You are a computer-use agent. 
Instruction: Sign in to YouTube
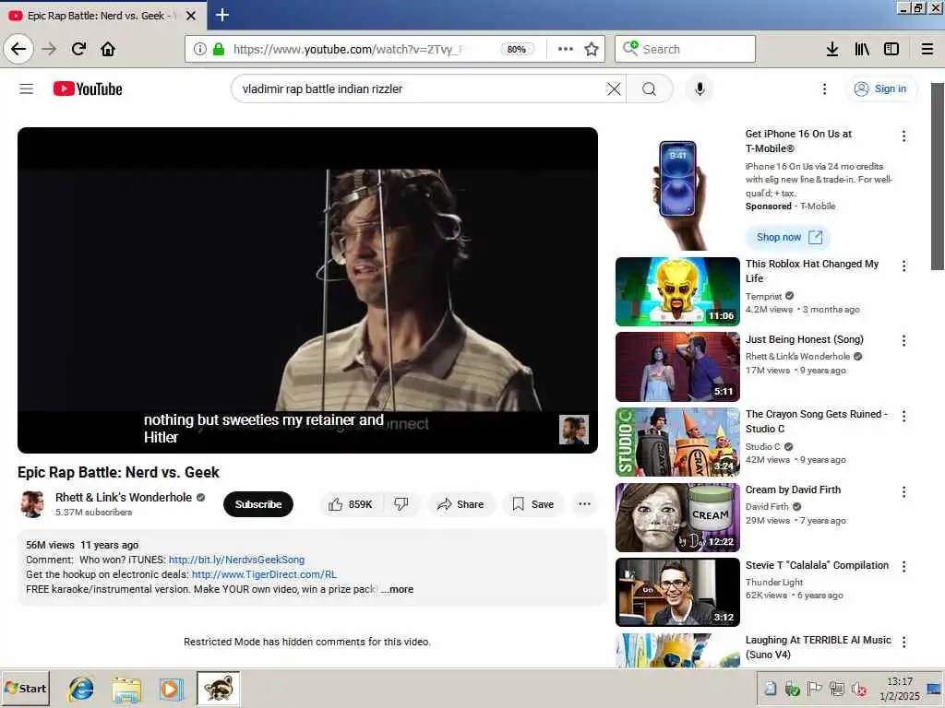(881, 89)
